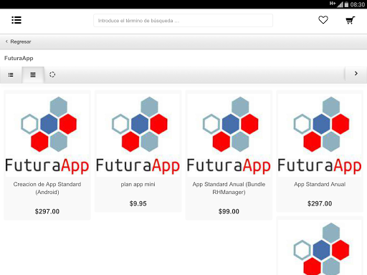Open the wishlist heart icon
Viewport: 367px width, 275px height.
coord(323,20)
